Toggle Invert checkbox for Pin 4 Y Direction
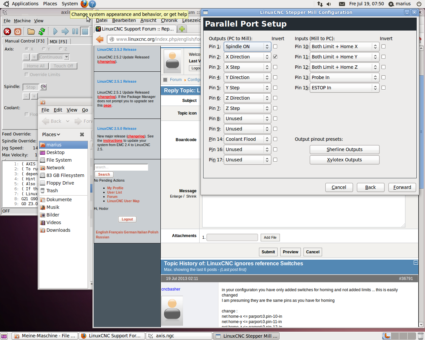 coord(275,77)
